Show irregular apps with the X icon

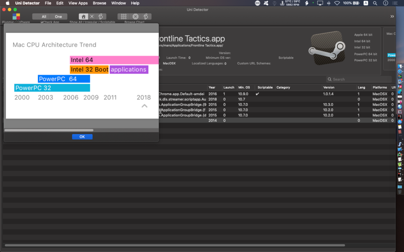click(92, 17)
